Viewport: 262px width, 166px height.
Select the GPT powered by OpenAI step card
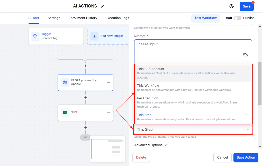tap(85, 83)
